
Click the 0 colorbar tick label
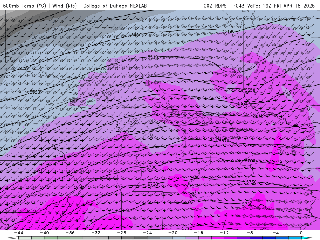coord(301,233)
